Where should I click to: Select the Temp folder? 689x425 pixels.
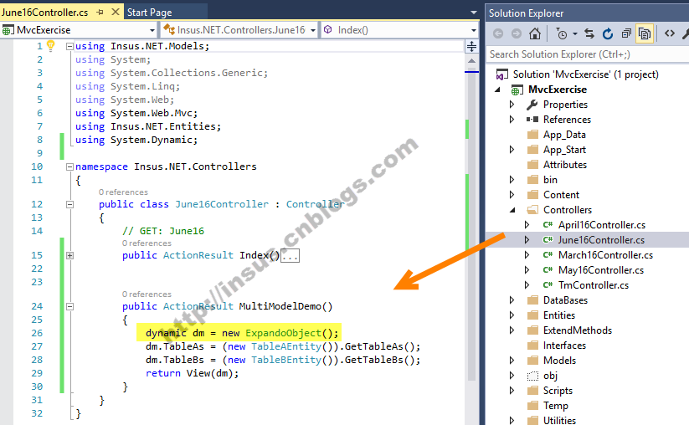coord(555,406)
